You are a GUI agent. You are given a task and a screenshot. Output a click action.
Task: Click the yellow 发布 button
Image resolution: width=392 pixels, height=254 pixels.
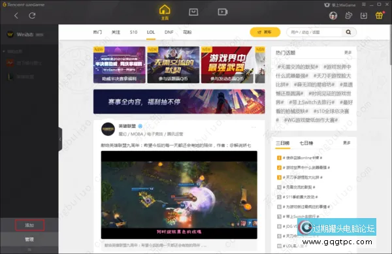pos(265,32)
